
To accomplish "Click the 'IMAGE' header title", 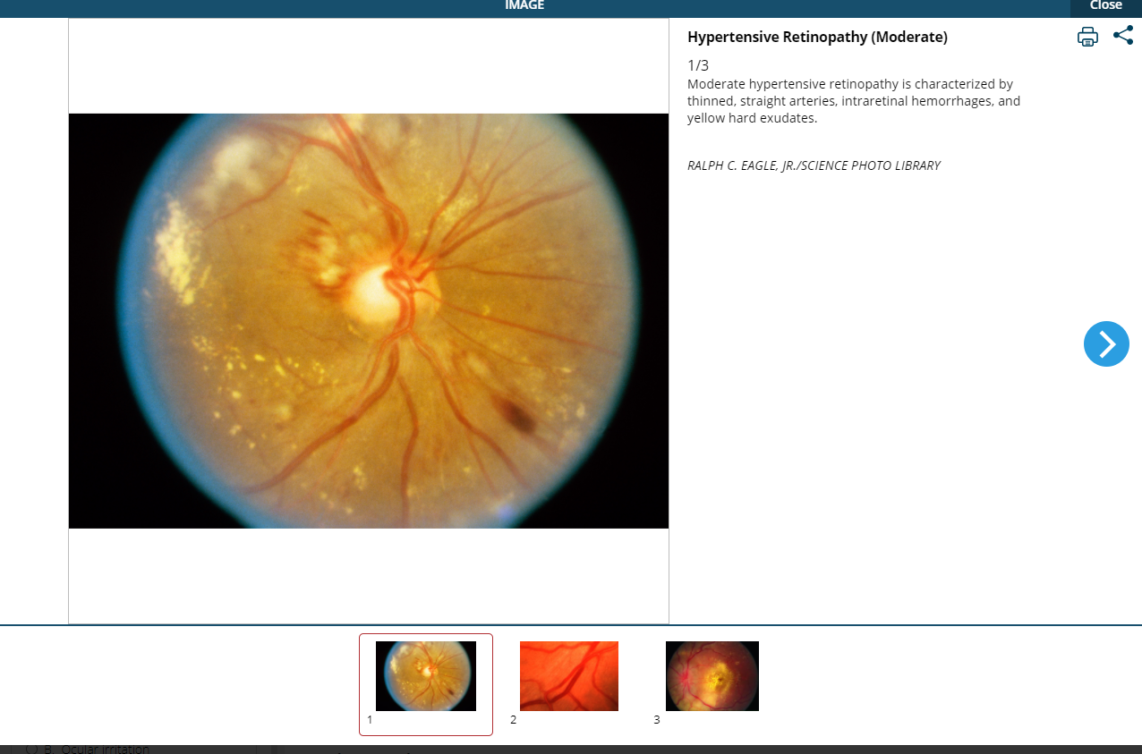I will click(524, 5).
